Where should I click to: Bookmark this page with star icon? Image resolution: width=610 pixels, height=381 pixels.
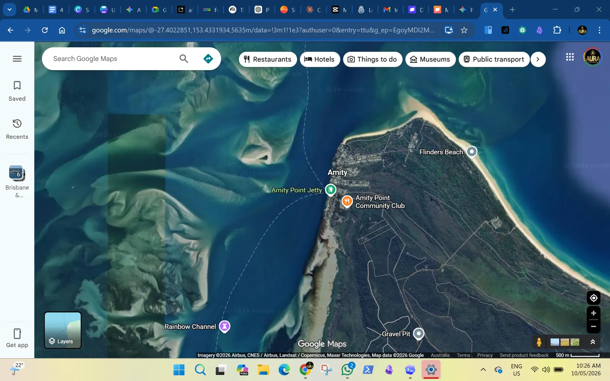[x=464, y=30]
